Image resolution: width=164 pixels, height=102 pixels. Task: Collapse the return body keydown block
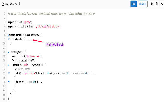(8, 65)
